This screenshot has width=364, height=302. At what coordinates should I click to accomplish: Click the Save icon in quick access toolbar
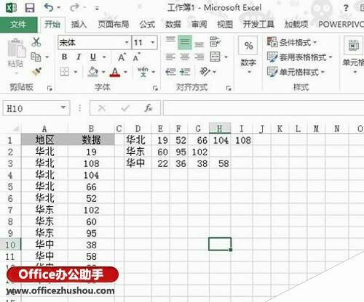30,8
